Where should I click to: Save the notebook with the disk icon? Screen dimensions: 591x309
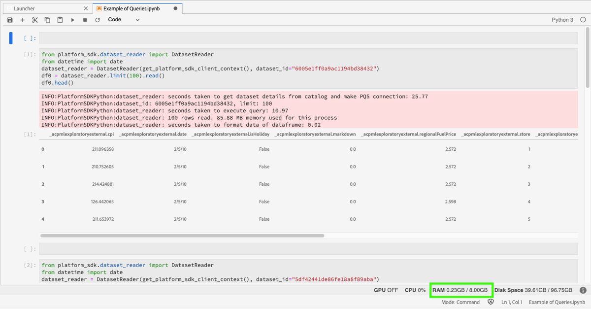click(10, 20)
